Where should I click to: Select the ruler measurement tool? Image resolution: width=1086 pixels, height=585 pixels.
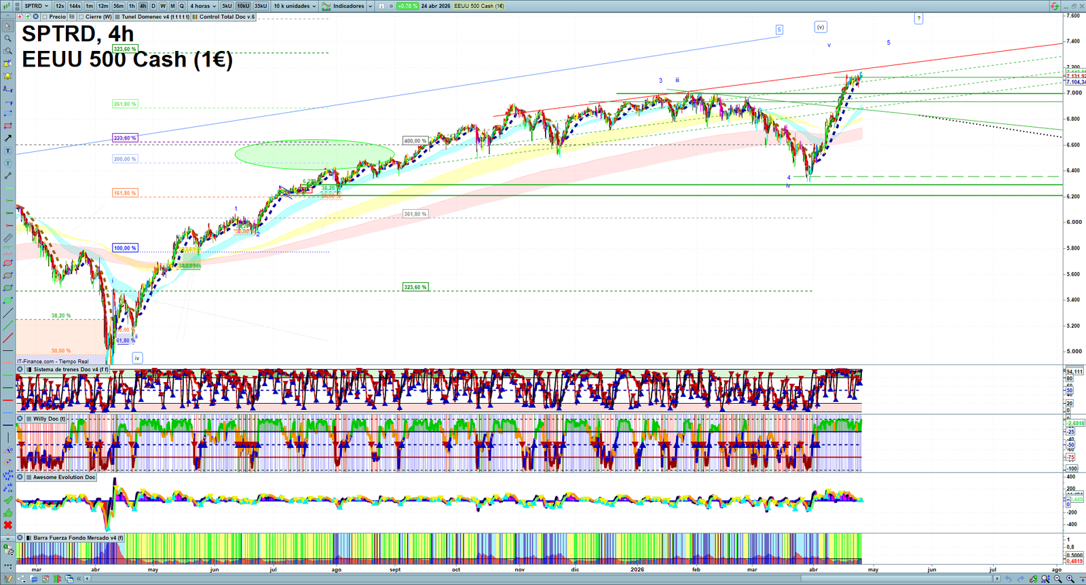[7, 238]
